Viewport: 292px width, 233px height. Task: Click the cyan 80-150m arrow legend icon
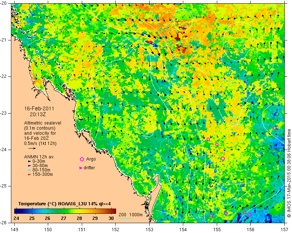tap(29, 170)
